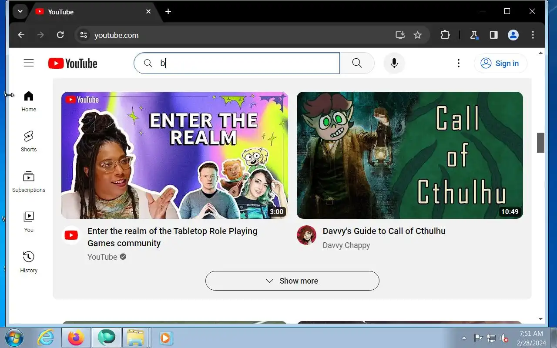The height and width of the screenshot is (348, 557).
Task: Click the muted volume tray icon
Action: (504, 338)
